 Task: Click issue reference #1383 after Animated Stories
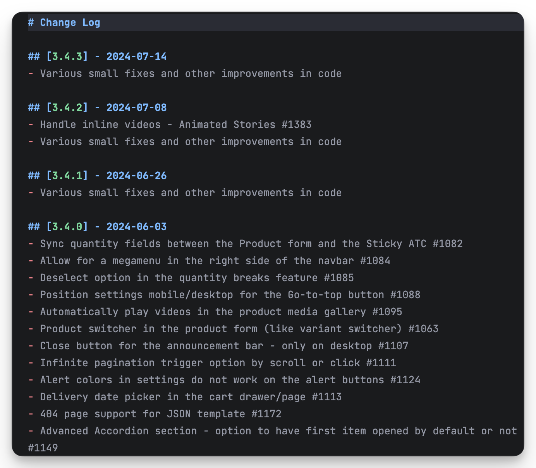pyautogui.click(x=296, y=125)
